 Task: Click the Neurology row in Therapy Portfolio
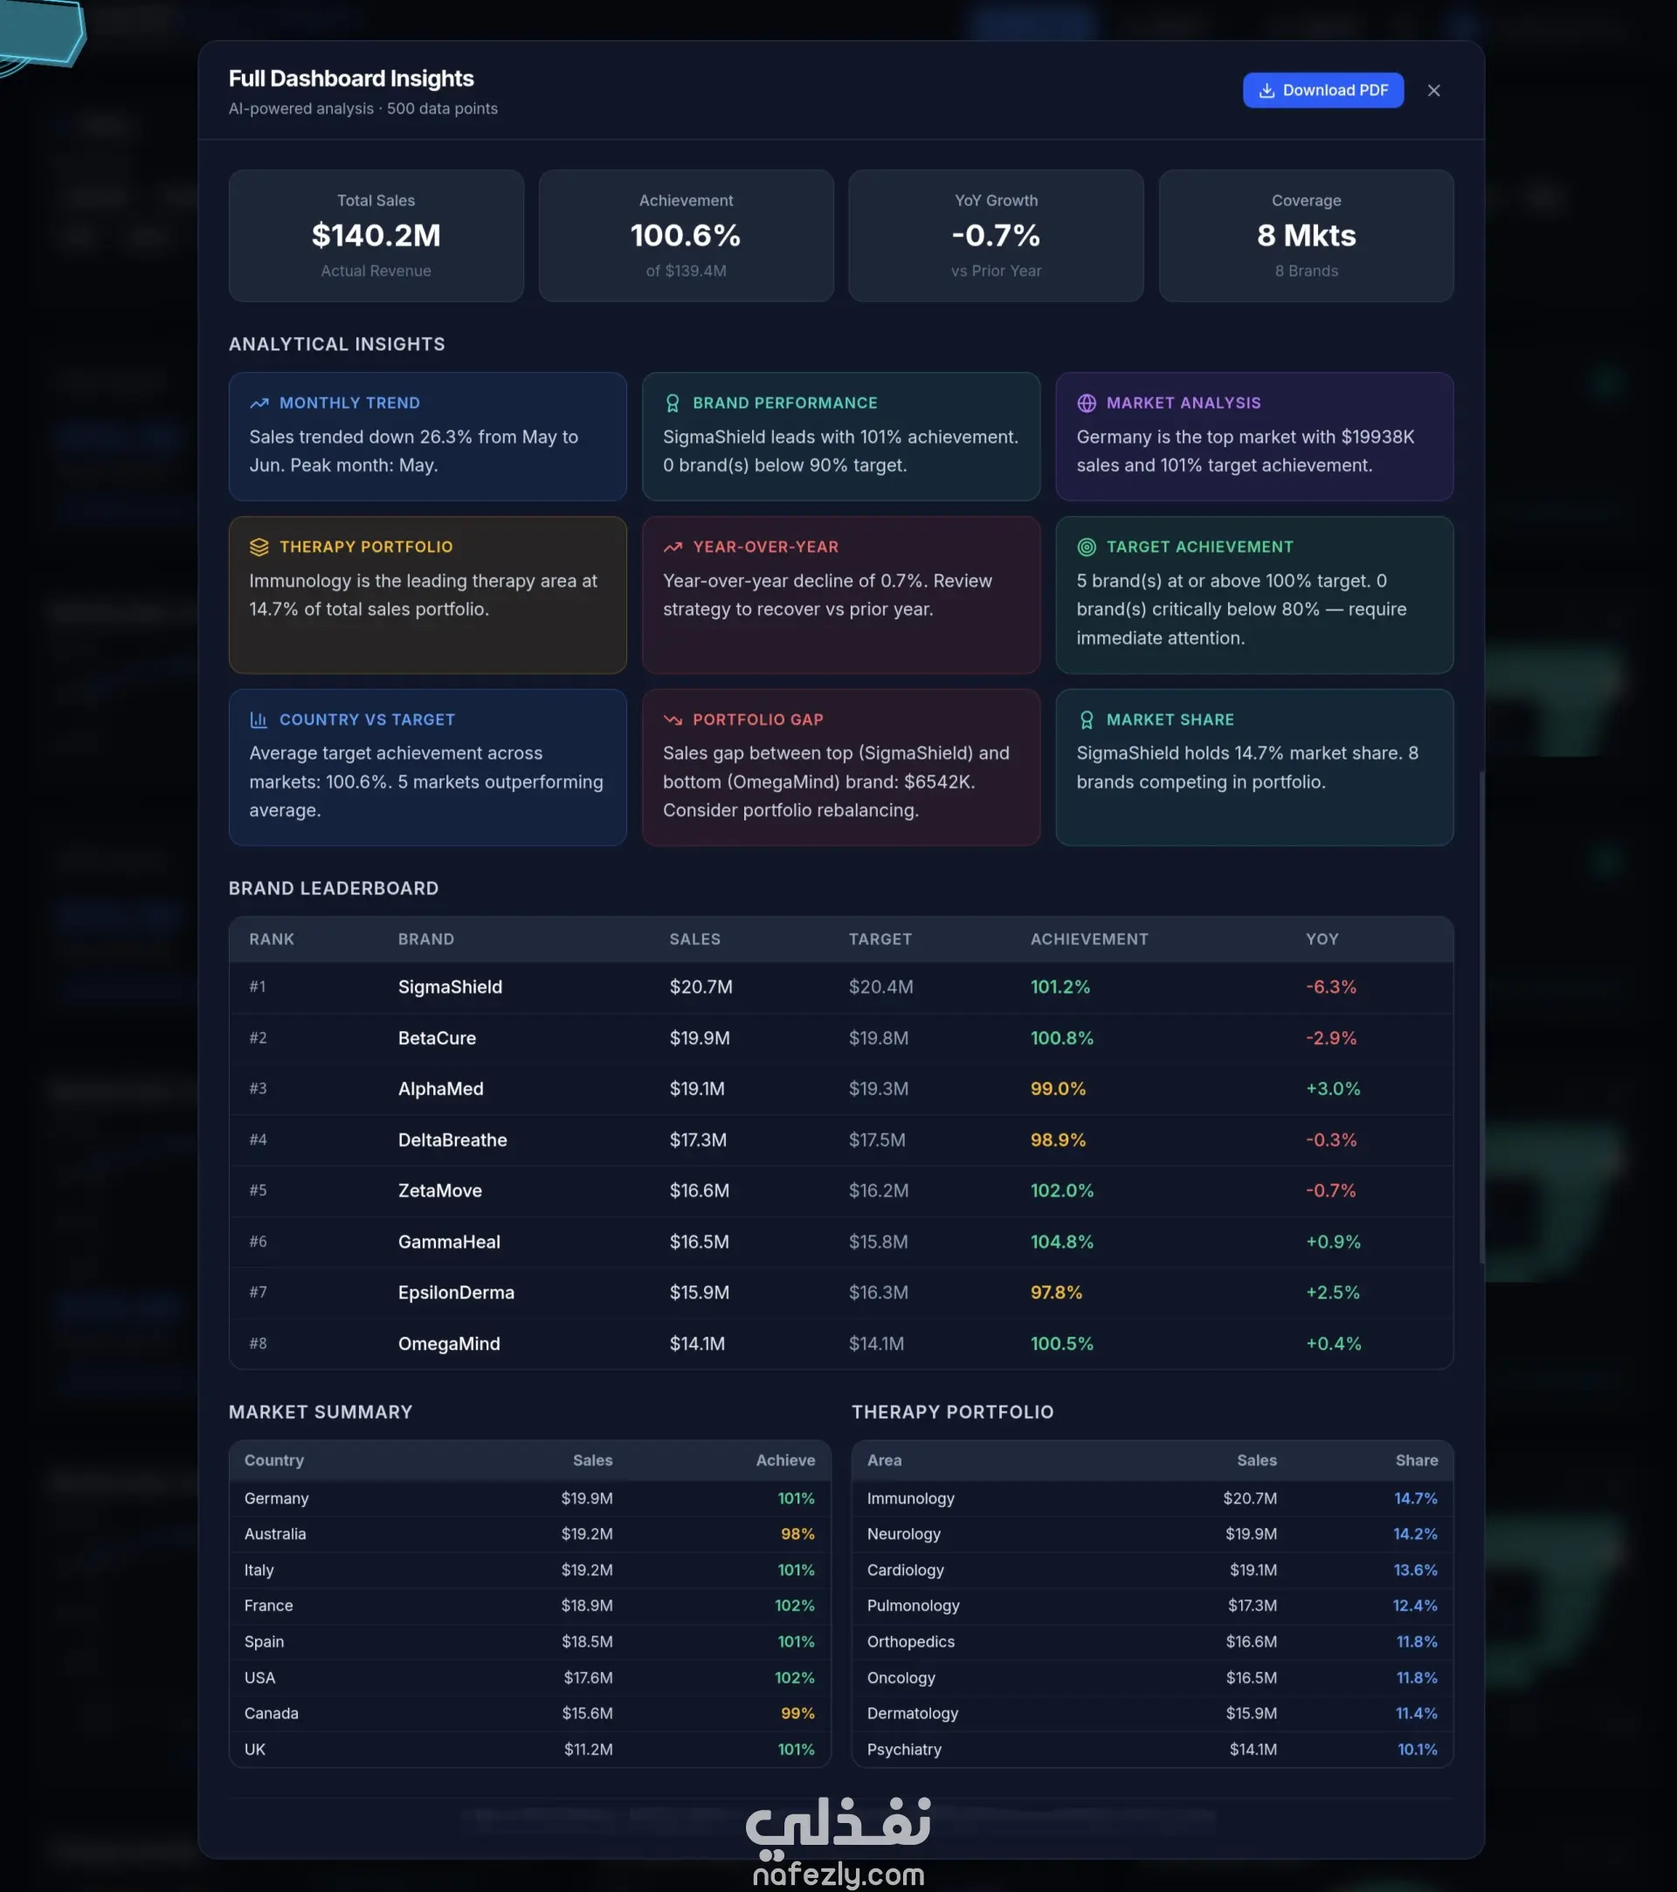(x=1152, y=1534)
